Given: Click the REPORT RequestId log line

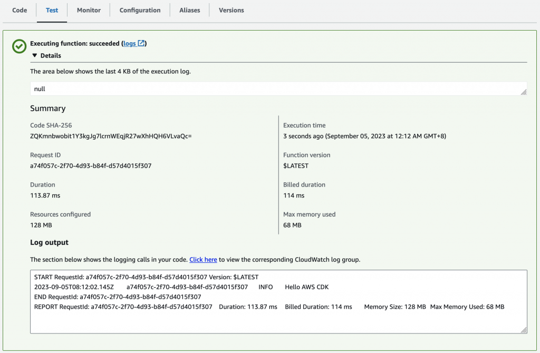Looking at the screenshot, I should [269, 307].
